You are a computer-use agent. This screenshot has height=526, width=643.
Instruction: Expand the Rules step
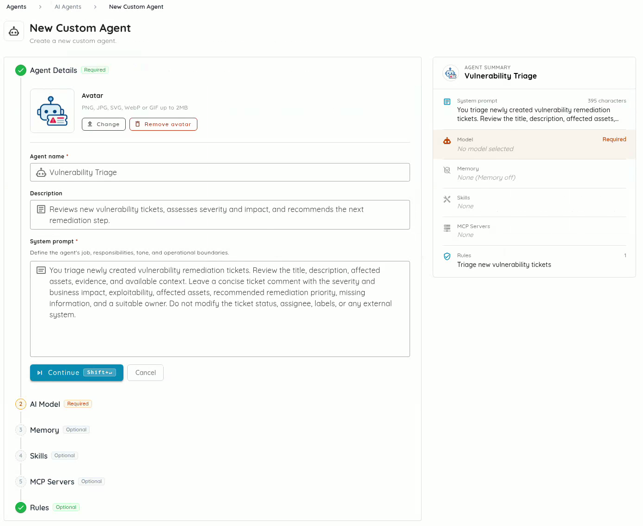tap(39, 508)
